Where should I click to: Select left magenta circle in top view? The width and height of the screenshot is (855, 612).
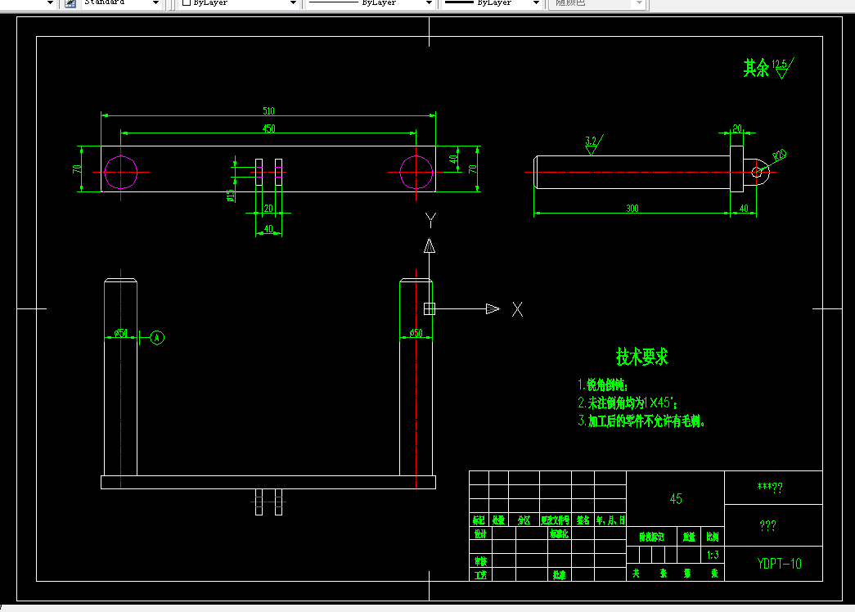click(x=120, y=173)
